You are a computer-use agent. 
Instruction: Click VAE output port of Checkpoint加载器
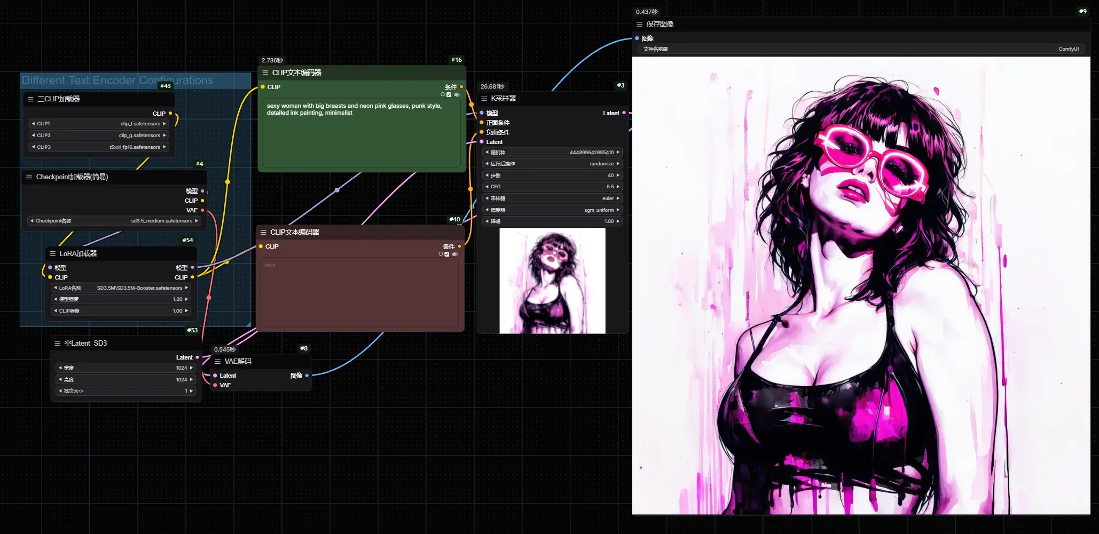pyautogui.click(x=202, y=210)
